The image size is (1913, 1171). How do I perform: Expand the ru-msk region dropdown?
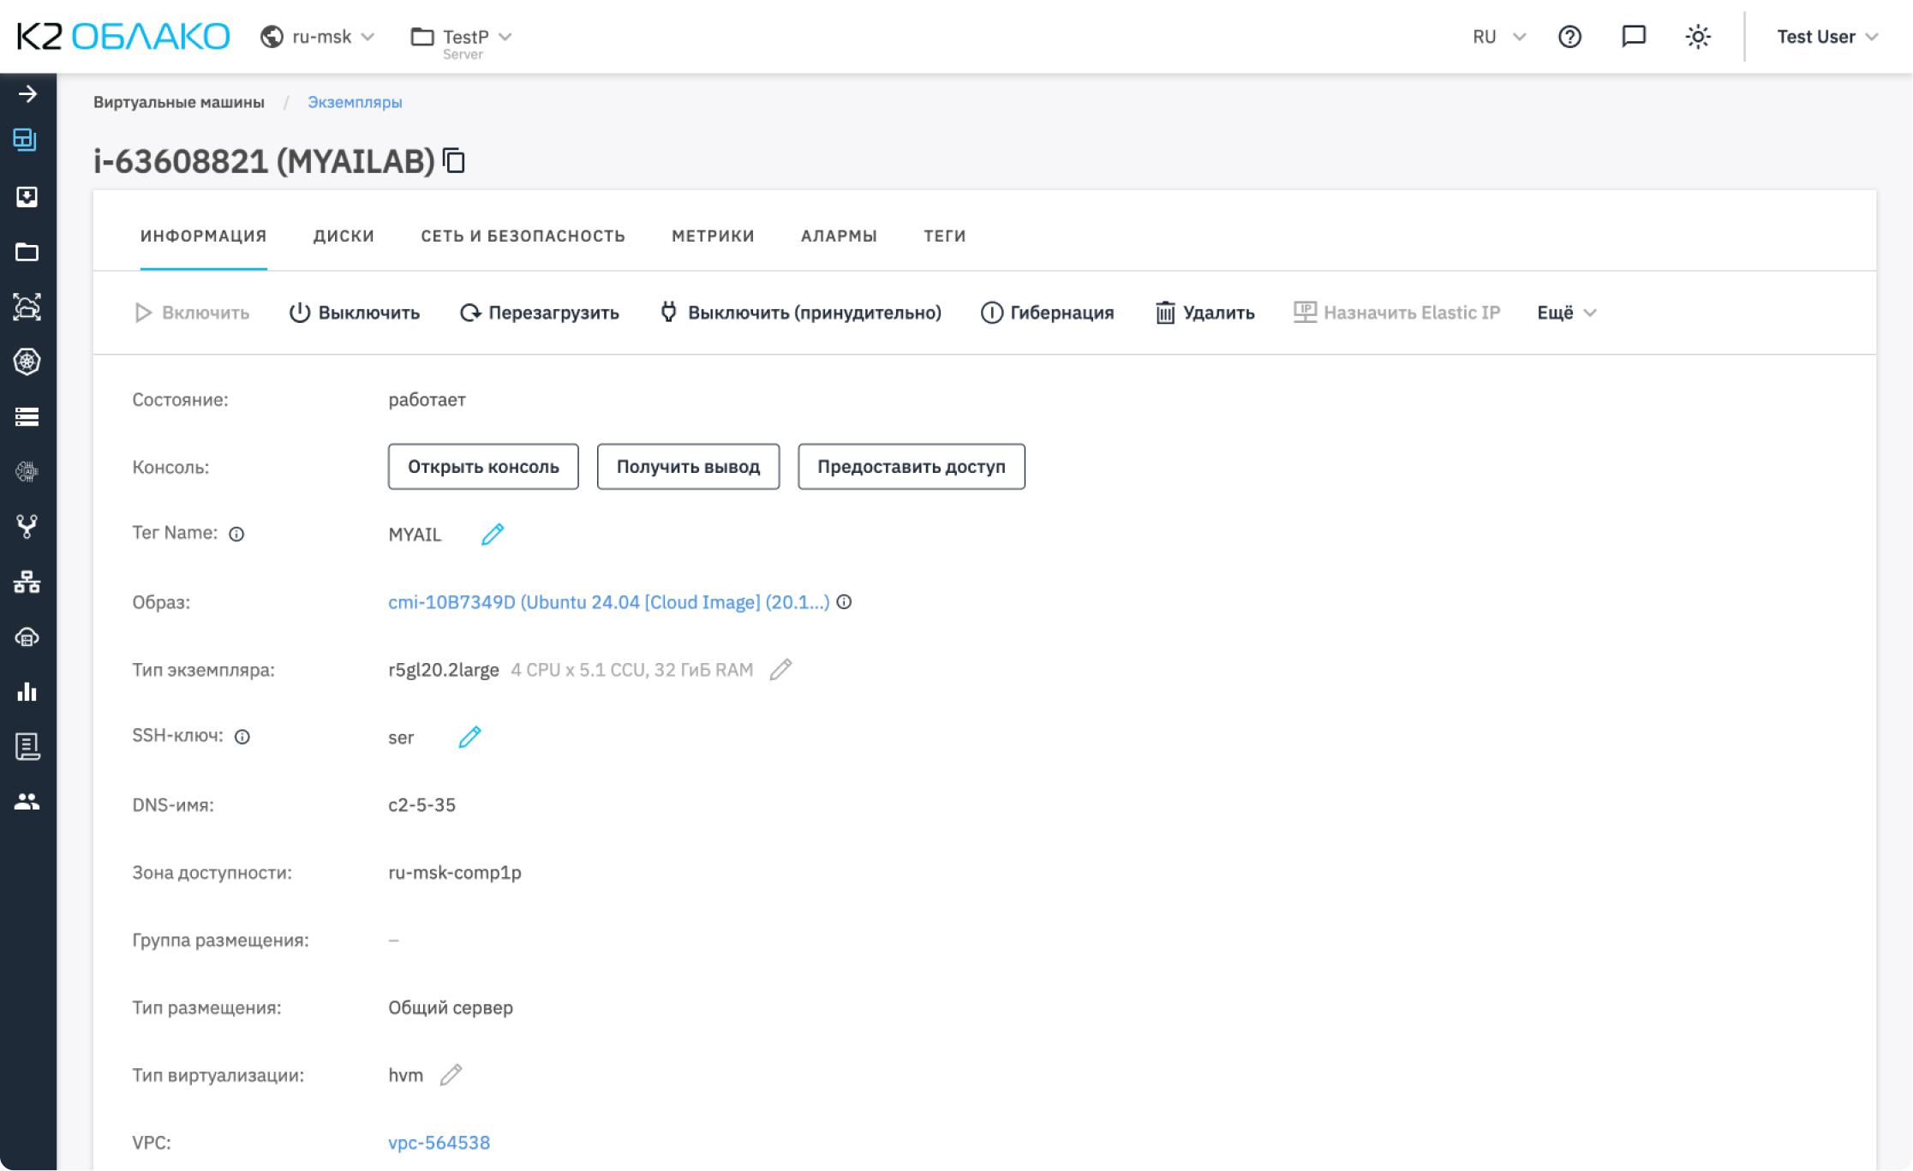click(x=320, y=37)
